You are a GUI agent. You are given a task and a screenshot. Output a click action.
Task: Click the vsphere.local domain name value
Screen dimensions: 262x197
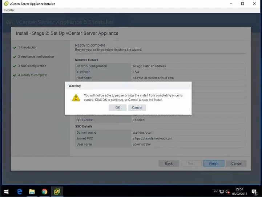[x=142, y=133]
